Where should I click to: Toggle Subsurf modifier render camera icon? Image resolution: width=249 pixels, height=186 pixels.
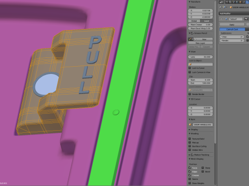pos(246,19)
